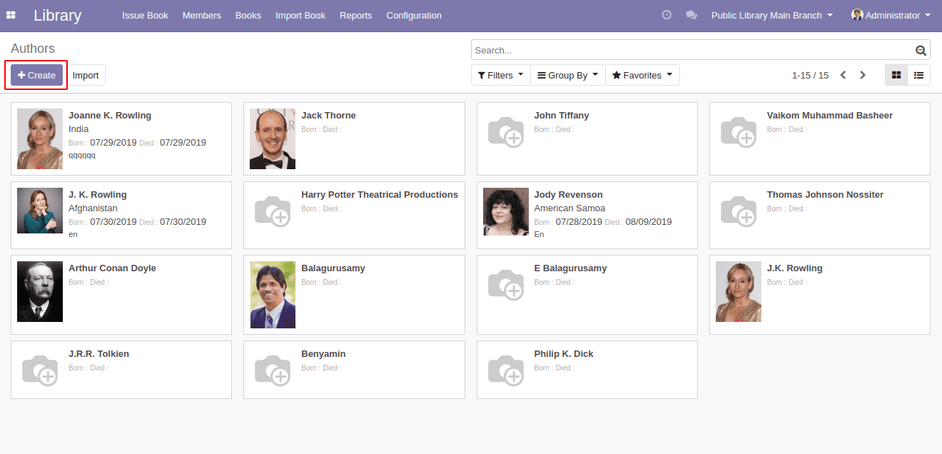Open the J.R.R. Tolkien author name
The height and width of the screenshot is (454, 942).
click(x=98, y=354)
